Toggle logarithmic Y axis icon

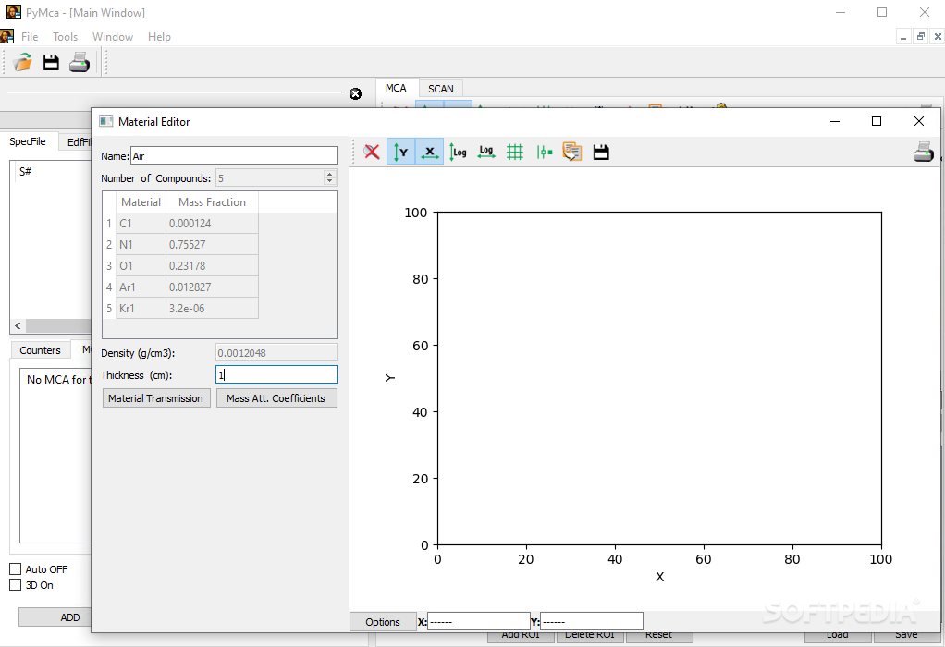[458, 152]
